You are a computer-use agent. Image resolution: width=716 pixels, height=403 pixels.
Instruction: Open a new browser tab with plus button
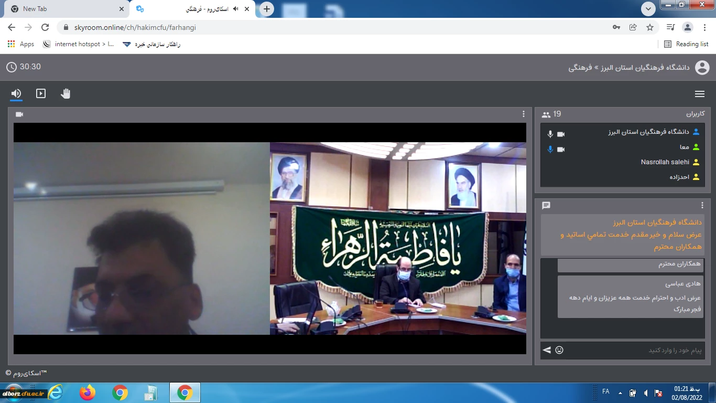click(x=267, y=9)
